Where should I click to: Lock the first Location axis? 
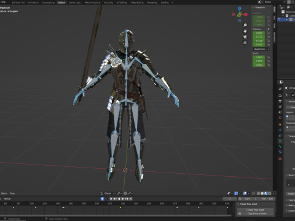tap(268, 17)
